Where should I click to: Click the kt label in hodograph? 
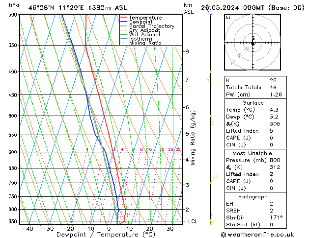click(x=228, y=18)
